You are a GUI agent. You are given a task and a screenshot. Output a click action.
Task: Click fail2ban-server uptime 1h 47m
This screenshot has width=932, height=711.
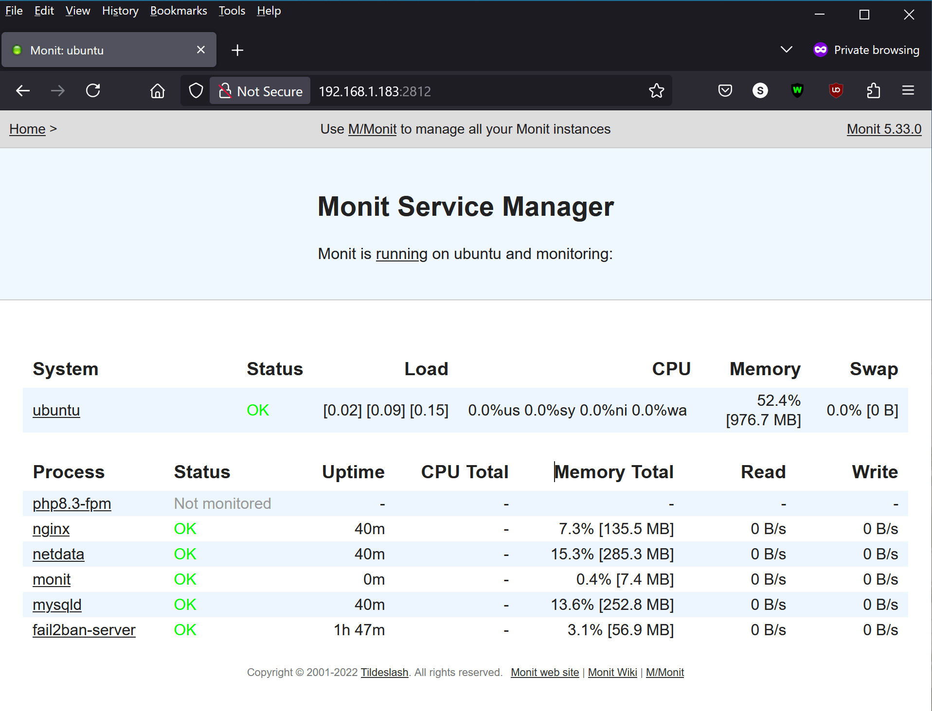(x=359, y=630)
